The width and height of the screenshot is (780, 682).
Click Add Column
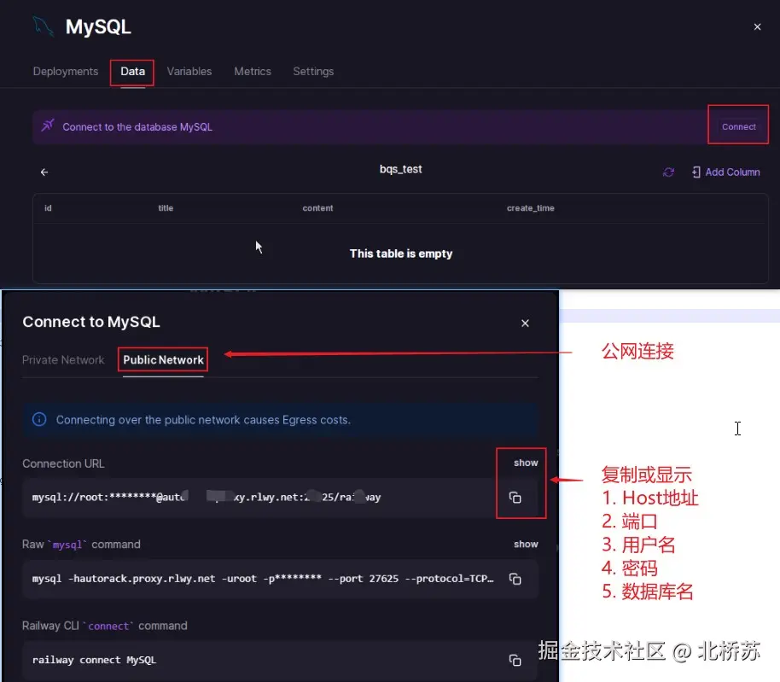coord(725,172)
